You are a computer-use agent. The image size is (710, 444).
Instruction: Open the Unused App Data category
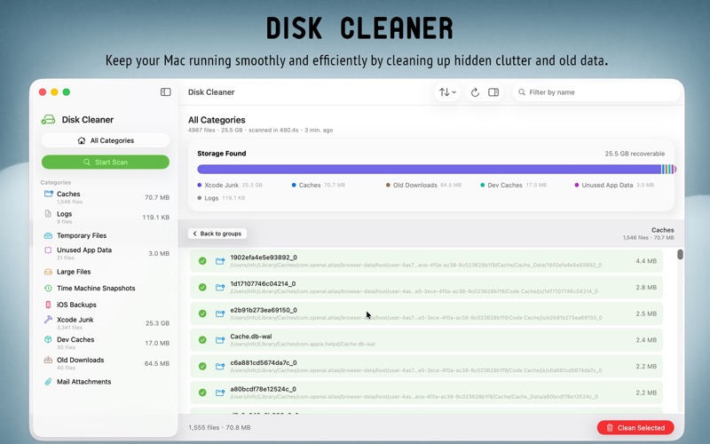point(106,253)
